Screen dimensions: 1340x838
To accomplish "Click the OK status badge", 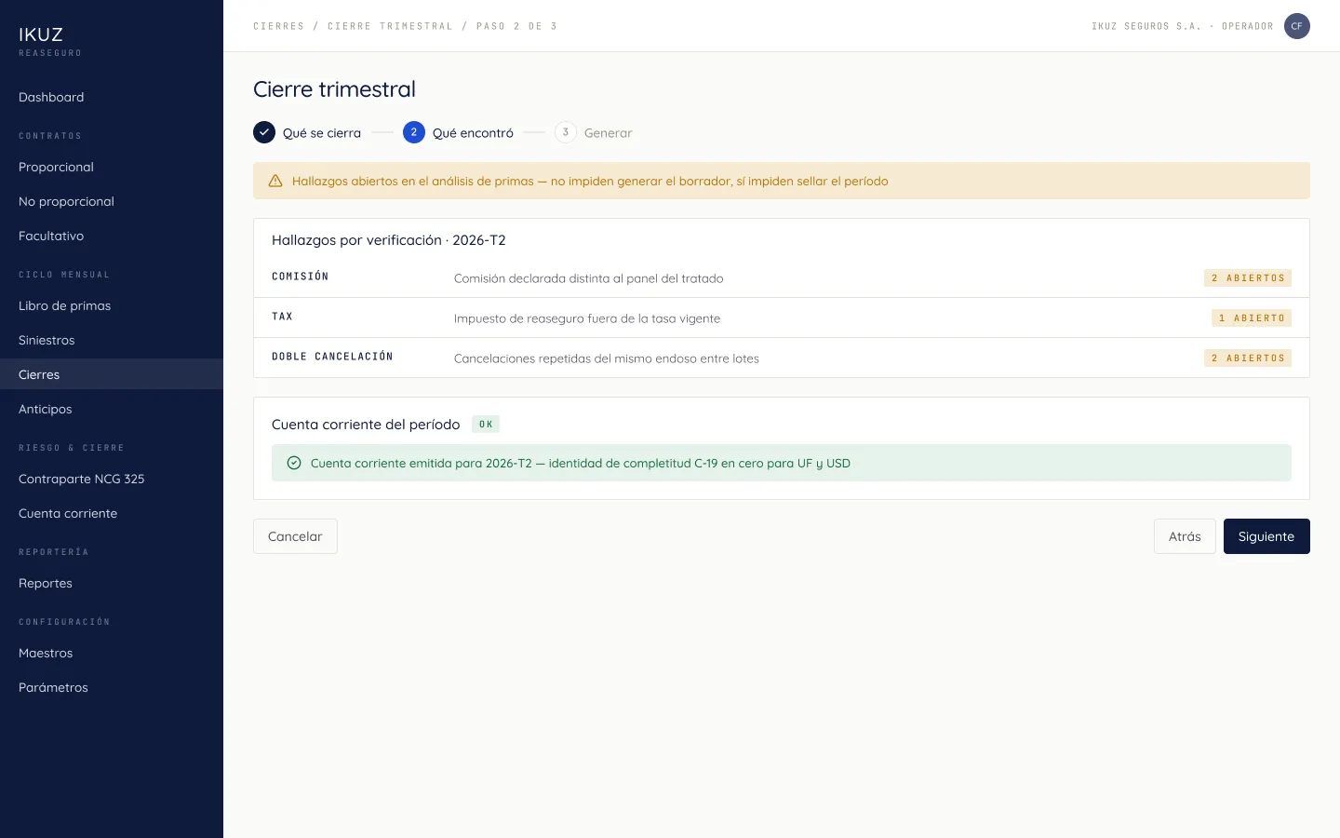I will 486,425.
